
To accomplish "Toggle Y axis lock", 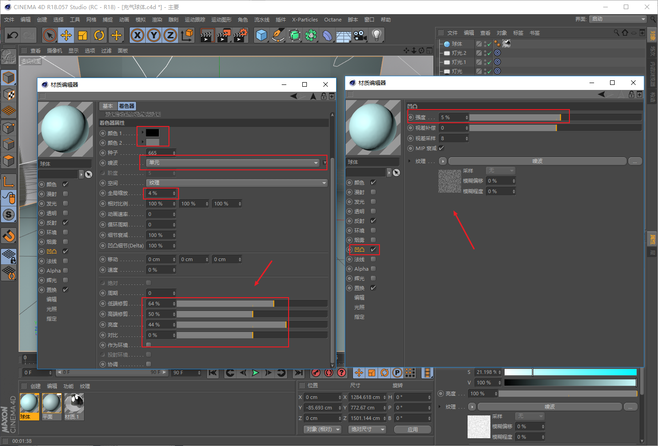I will [x=154, y=35].
